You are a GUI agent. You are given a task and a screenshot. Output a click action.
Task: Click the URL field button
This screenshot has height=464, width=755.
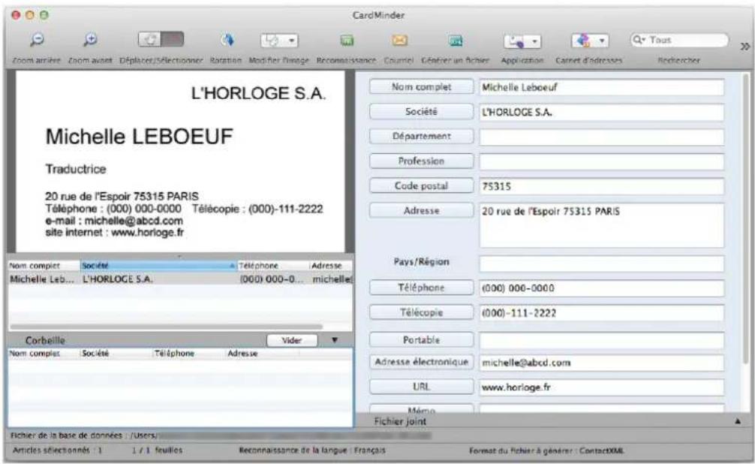click(421, 387)
